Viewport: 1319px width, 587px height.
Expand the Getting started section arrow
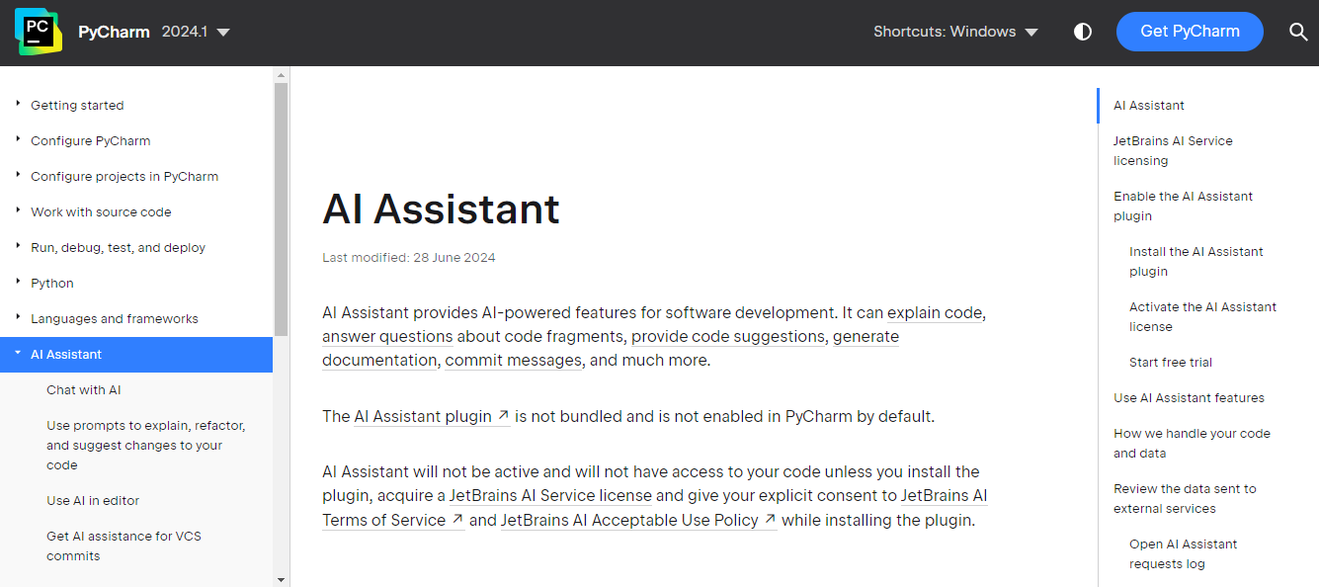pos(18,104)
